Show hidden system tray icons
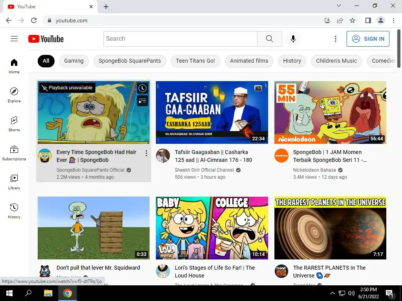This screenshot has height=301, width=402. click(332, 293)
